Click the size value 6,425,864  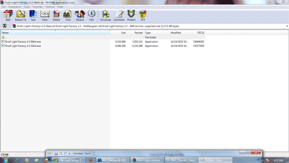[x=121, y=42]
